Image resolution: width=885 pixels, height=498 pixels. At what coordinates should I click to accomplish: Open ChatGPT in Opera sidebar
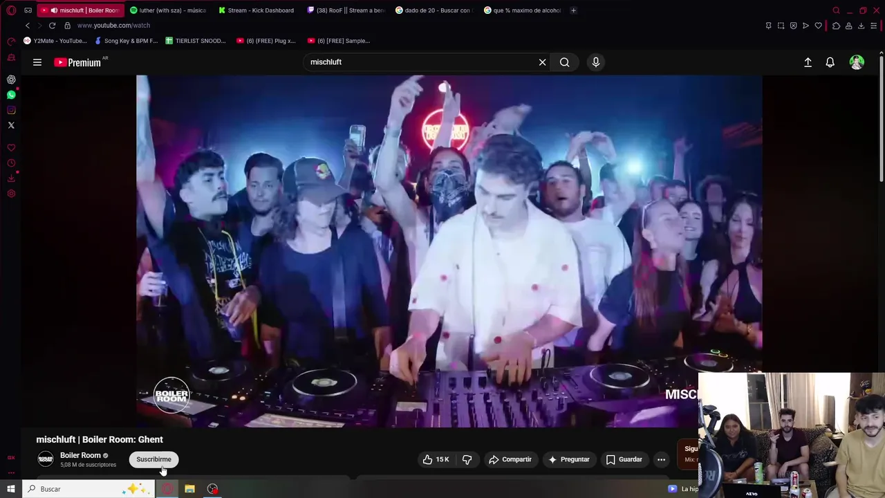tap(11, 80)
